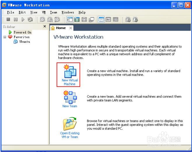192x152 pixels.
Task: Close the Sidebar panel with X
Action: [x=45, y=26]
